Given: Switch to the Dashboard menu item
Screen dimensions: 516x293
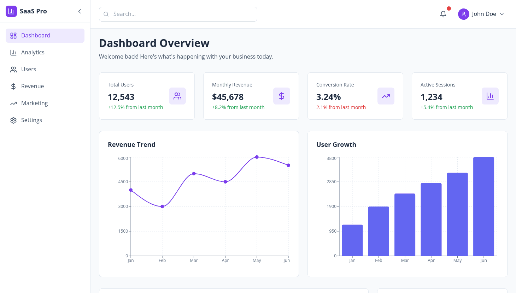Looking at the screenshot, I should point(35,35).
